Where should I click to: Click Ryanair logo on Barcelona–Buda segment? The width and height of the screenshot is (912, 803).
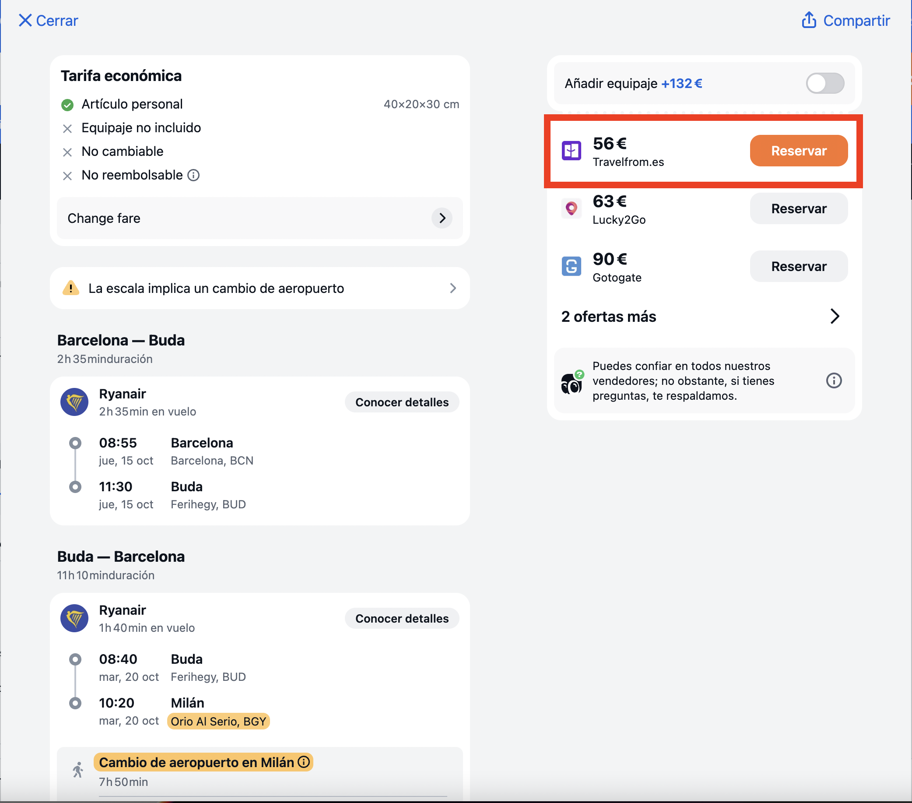(x=74, y=402)
